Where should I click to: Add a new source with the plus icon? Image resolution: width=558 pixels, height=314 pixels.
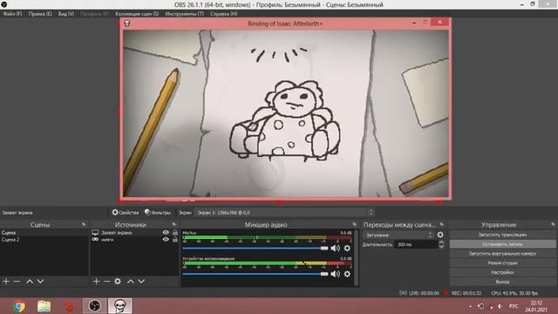tap(96, 281)
